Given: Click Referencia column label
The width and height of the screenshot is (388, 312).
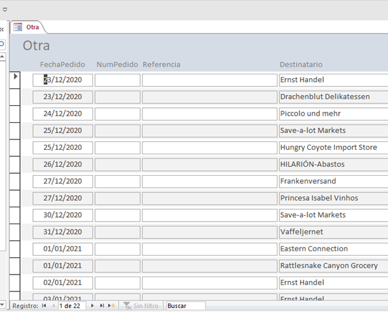Looking at the screenshot, I should 161,65.
